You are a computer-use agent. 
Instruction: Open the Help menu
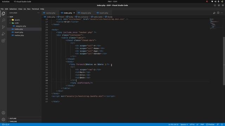click(42, 9)
